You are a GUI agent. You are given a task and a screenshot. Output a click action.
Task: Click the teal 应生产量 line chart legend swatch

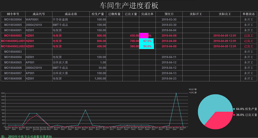(189, 89)
